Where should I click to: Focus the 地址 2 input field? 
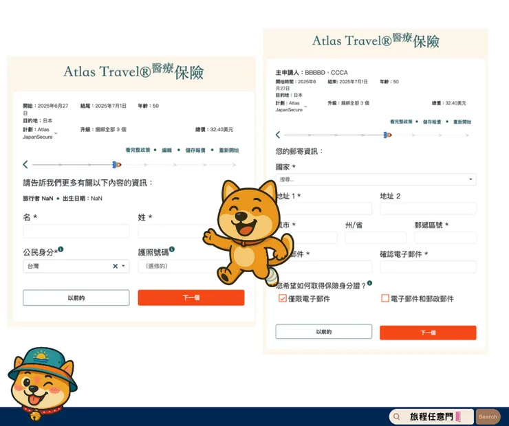coord(428,208)
